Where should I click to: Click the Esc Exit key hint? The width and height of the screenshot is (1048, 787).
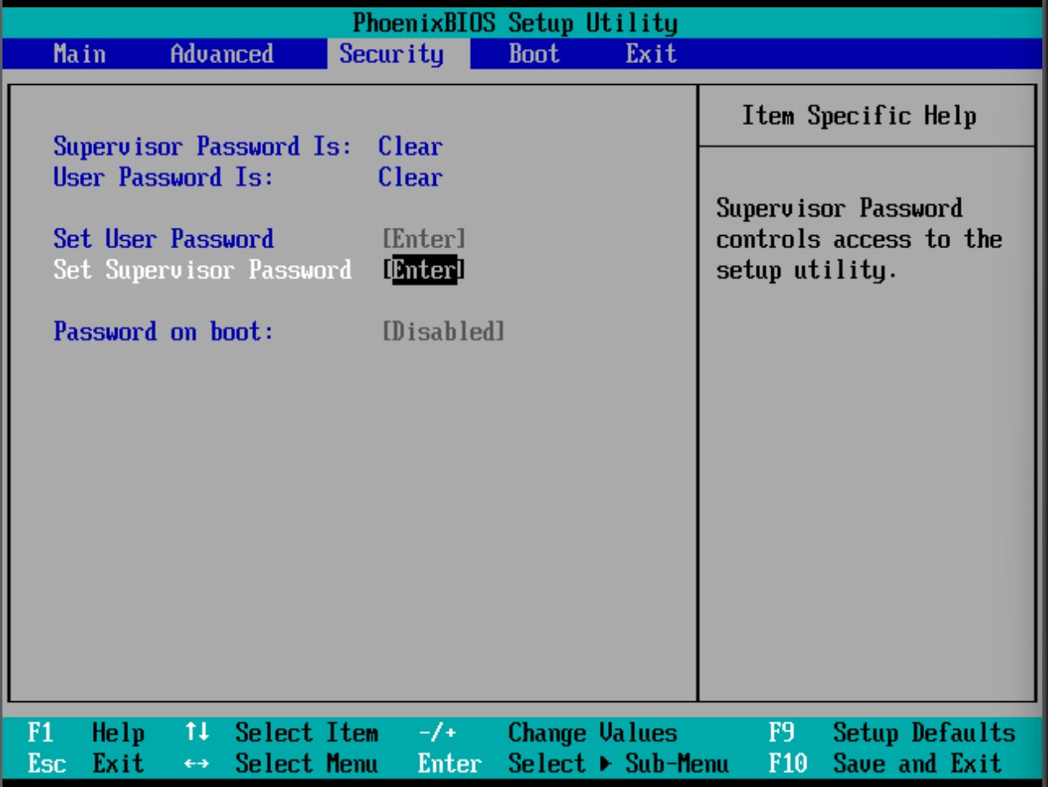point(86,764)
